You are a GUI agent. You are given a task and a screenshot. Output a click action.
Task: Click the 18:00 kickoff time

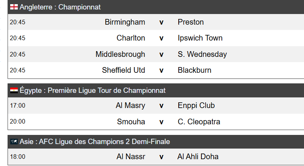pyautogui.click(x=17, y=157)
